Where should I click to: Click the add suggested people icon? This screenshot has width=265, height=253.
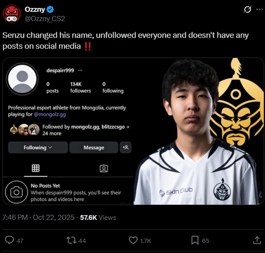tap(126, 148)
